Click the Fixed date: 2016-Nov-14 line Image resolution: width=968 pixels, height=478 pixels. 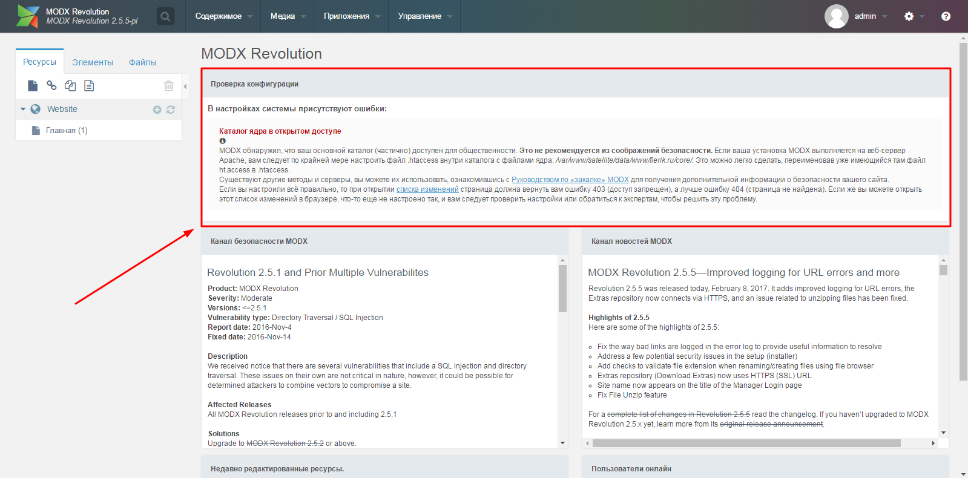pyautogui.click(x=249, y=337)
